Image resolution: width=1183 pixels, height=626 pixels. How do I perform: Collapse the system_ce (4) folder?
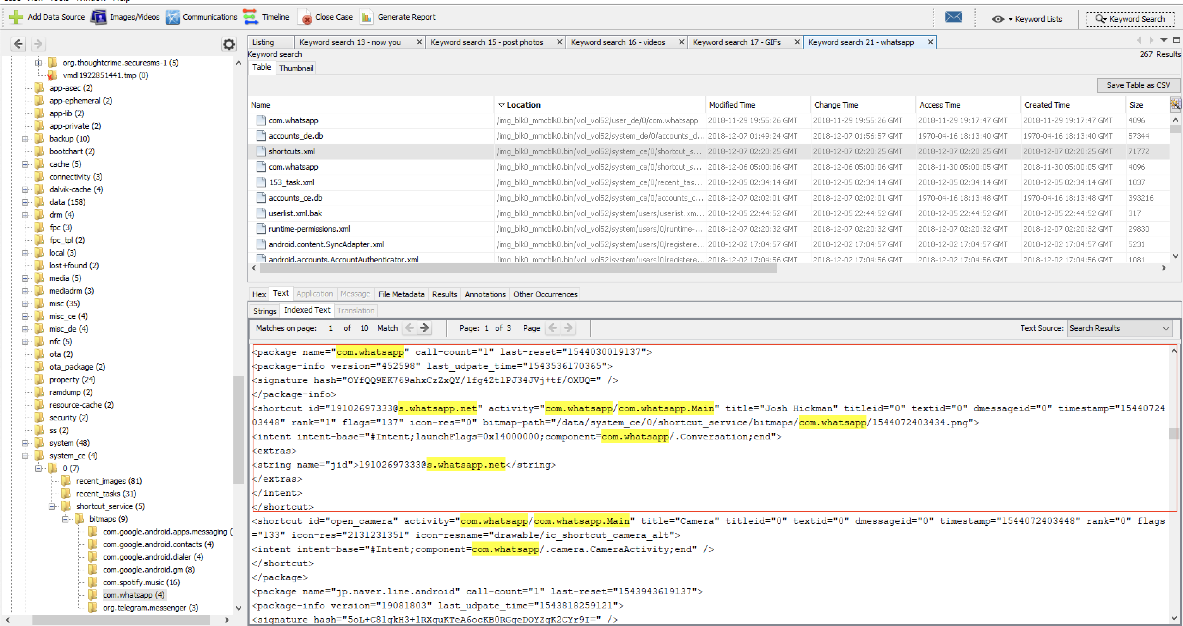pyautogui.click(x=25, y=456)
